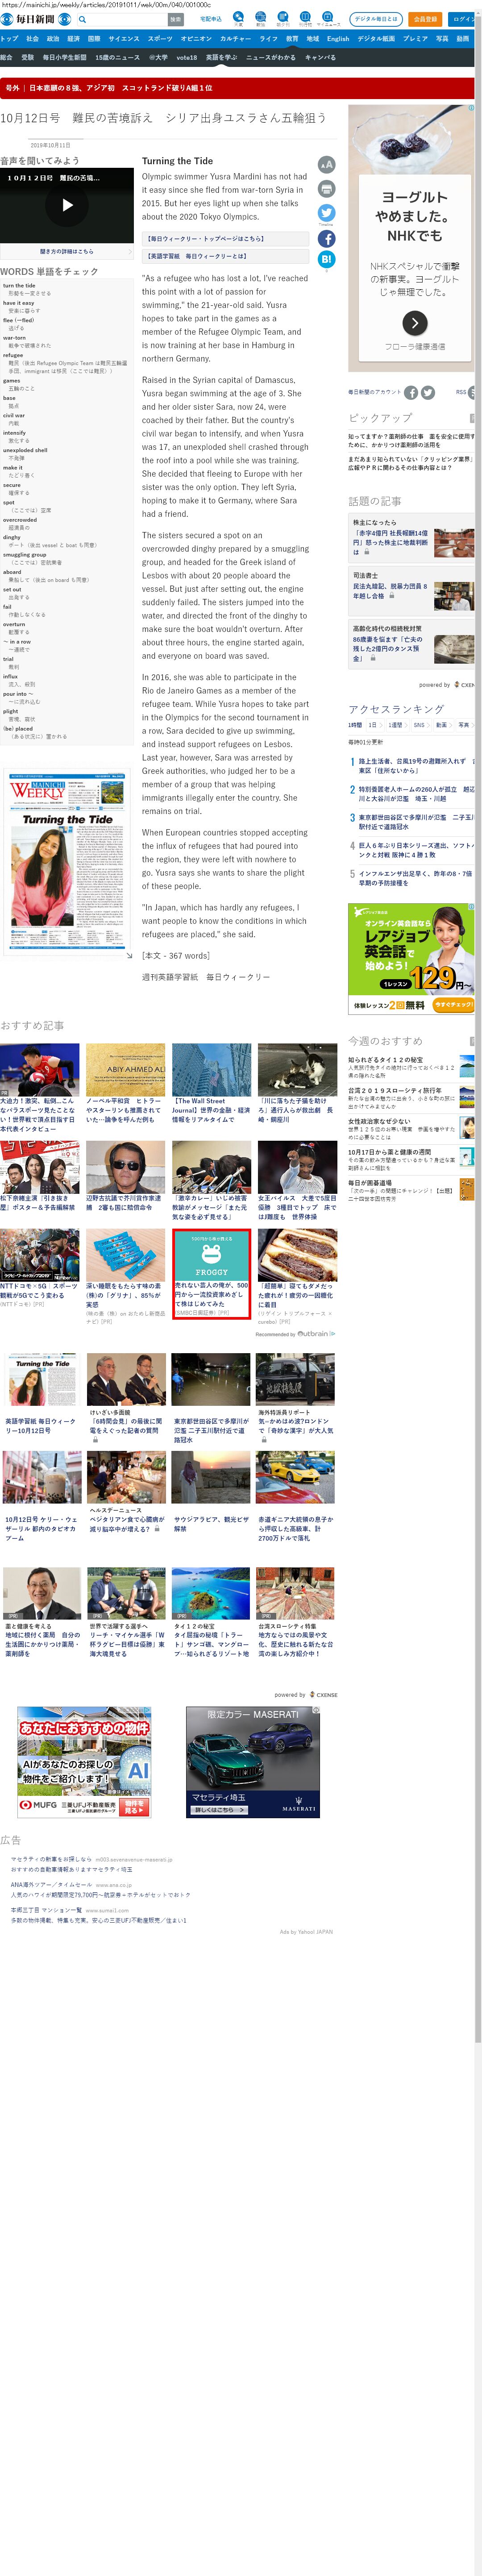Click the Mainichi Shimbun logo
This screenshot has width=482, height=2576.
click(x=36, y=19)
